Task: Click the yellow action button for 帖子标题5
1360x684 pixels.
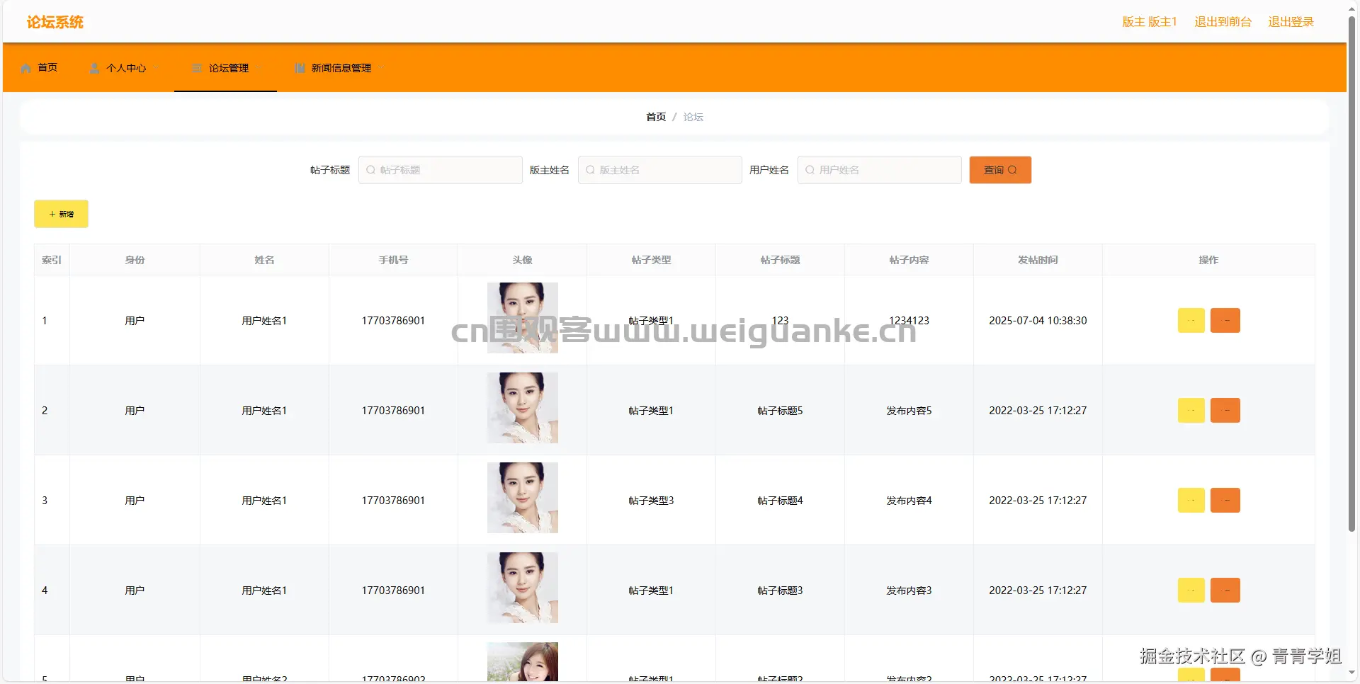Action: click(1191, 411)
